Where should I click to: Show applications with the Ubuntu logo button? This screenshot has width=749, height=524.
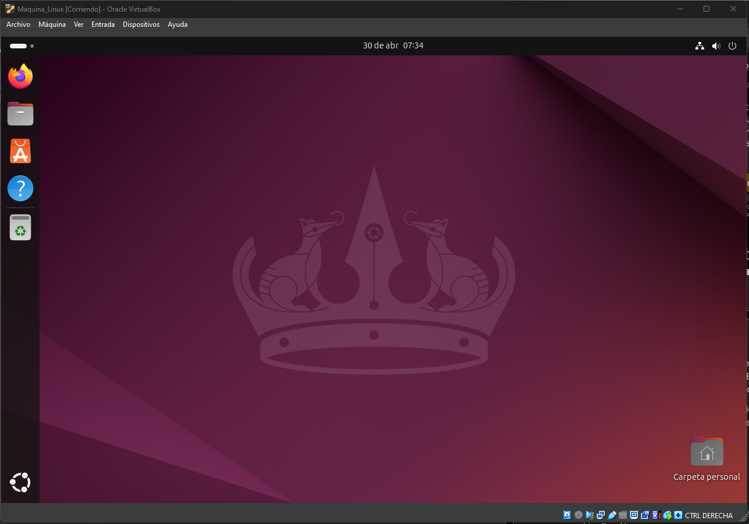pos(20,483)
